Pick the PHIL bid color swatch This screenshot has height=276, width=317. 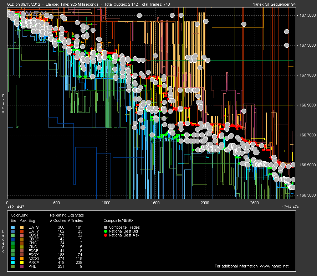[x=13, y=266]
